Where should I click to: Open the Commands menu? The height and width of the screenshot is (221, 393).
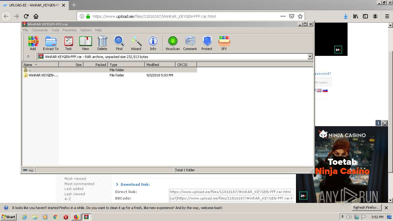(x=40, y=30)
